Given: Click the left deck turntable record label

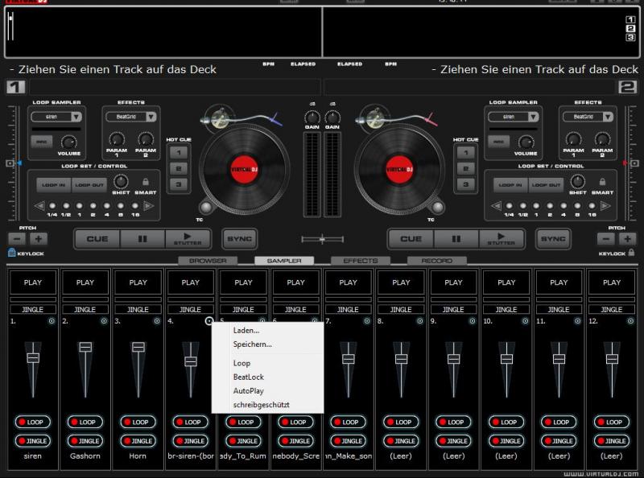Looking at the screenshot, I should (245, 169).
